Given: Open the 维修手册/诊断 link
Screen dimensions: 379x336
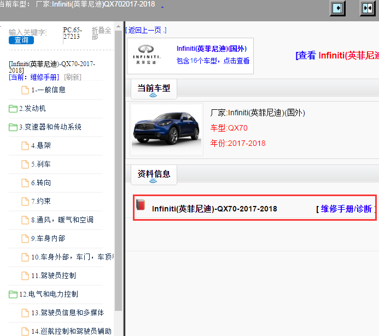Looking at the screenshot, I should tap(346, 209).
